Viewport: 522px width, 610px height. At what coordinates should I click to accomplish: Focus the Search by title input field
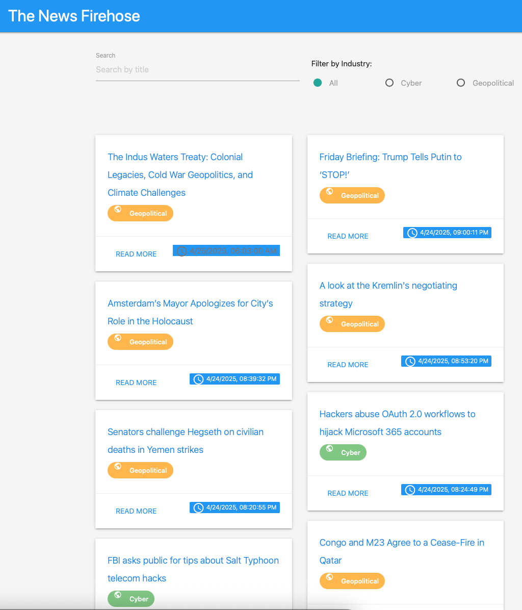[197, 70]
